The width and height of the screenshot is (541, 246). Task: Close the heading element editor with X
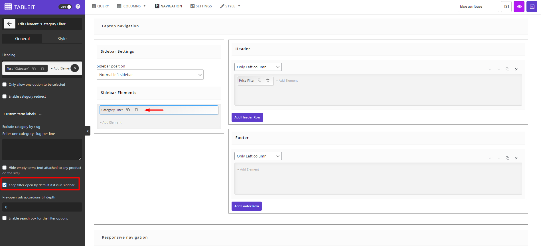tap(75, 68)
